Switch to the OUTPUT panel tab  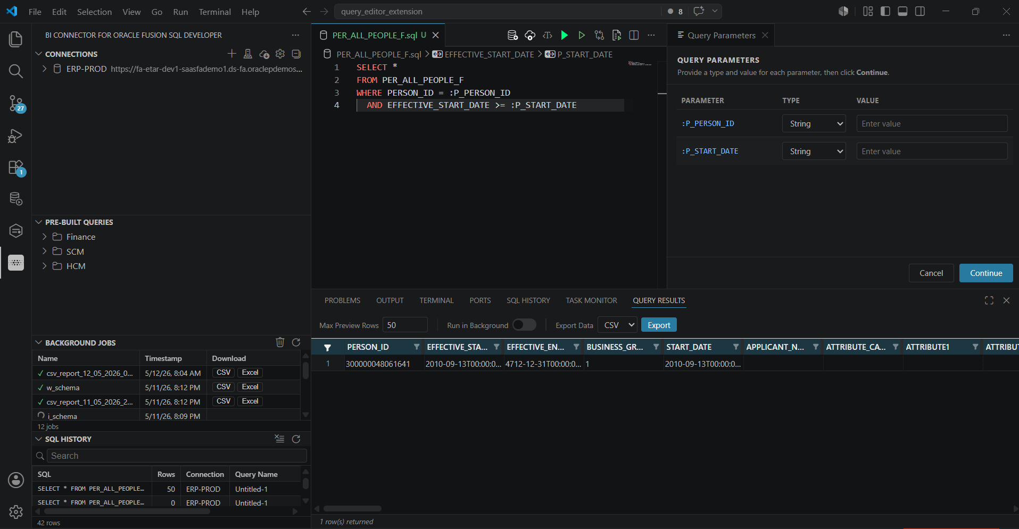click(390, 300)
